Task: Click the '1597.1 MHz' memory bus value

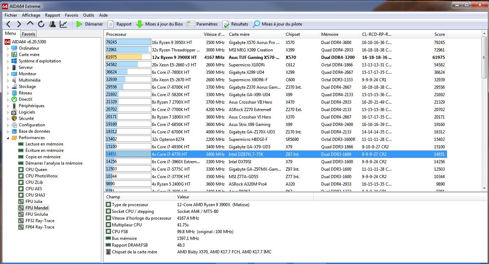Action: 188,238
